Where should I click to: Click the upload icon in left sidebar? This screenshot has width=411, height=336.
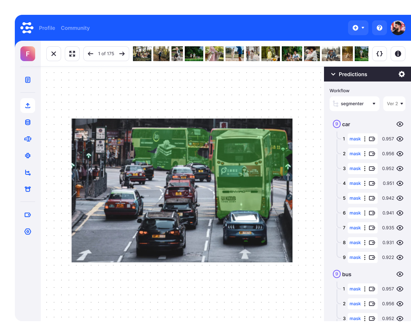coord(28,106)
